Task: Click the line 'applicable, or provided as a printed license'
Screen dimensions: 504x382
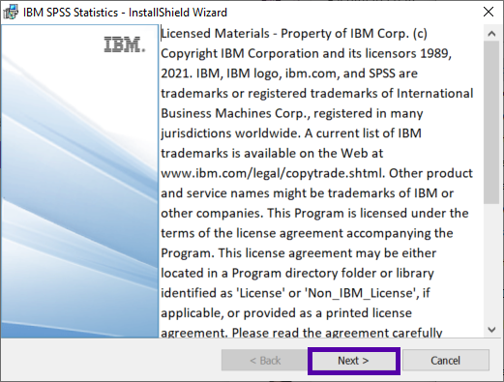Action: click(286, 313)
